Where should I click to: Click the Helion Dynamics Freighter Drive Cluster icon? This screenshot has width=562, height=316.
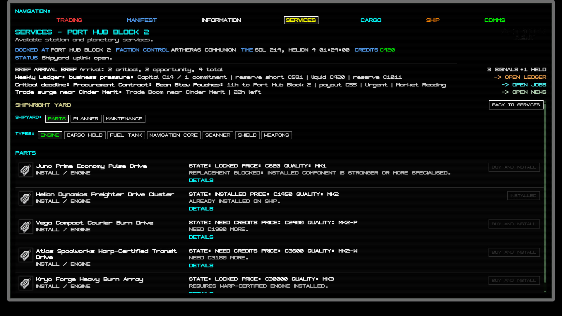coord(26,198)
